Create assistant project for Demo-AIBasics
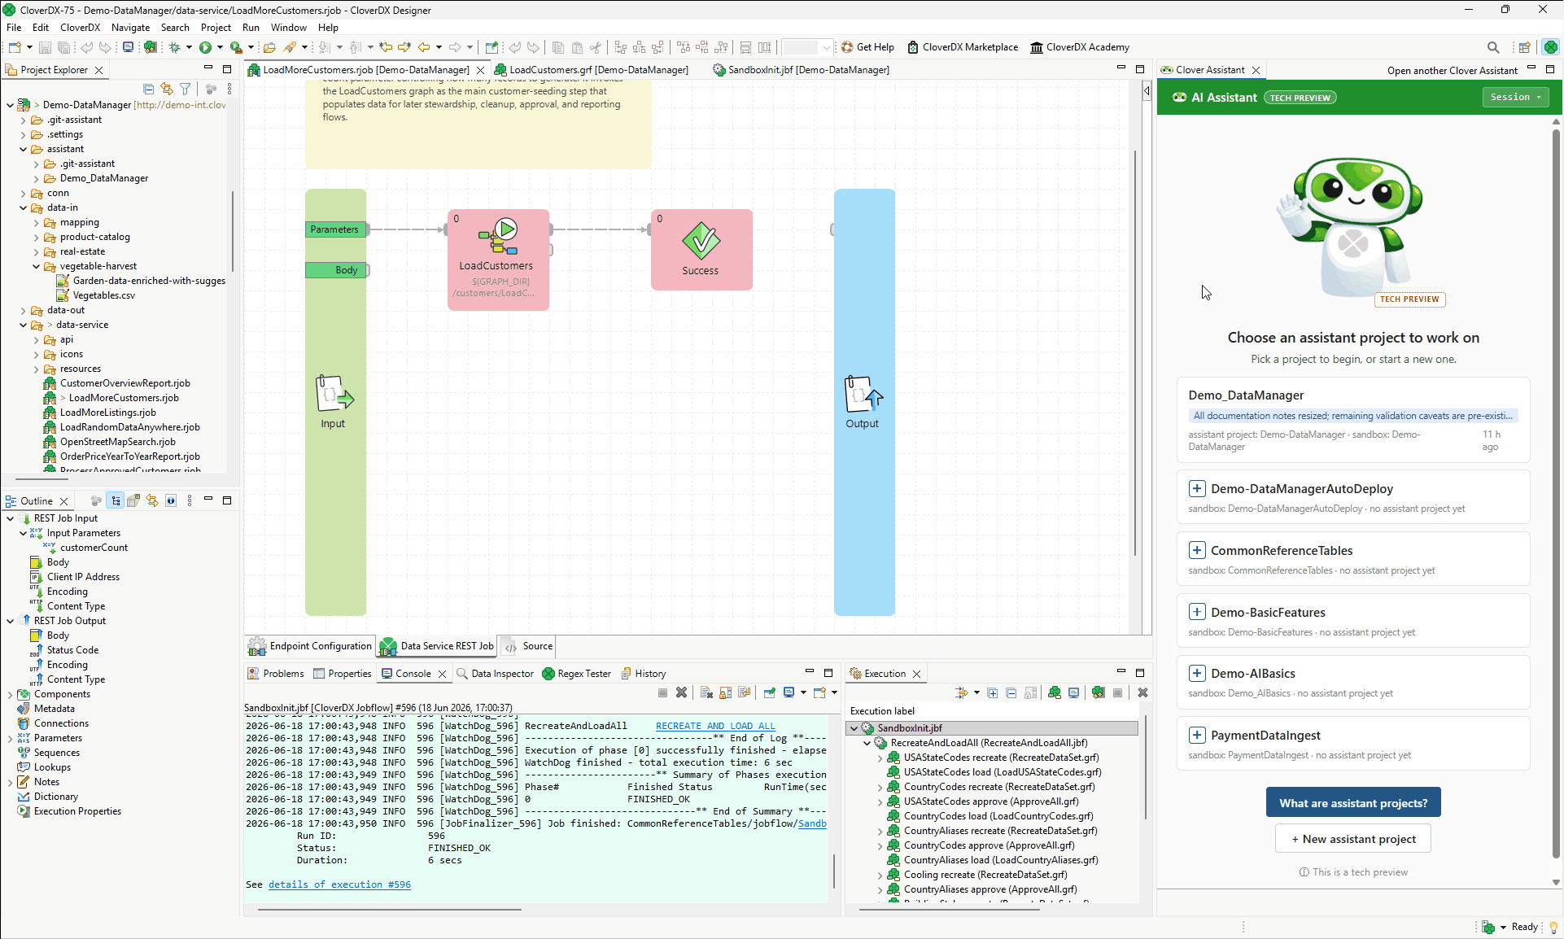This screenshot has width=1564, height=939. point(1197,673)
